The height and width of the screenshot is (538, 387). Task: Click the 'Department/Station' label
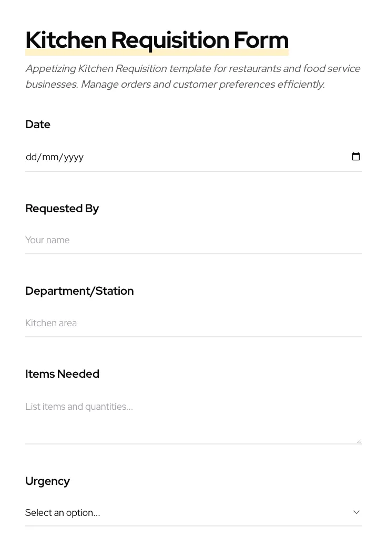pos(79,291)
